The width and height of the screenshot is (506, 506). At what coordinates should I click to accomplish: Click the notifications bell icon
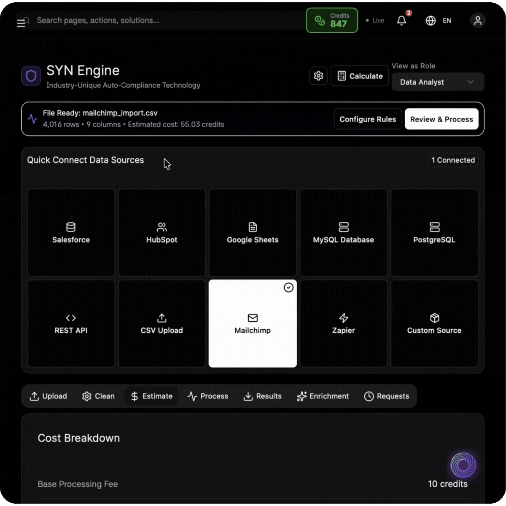401,21
